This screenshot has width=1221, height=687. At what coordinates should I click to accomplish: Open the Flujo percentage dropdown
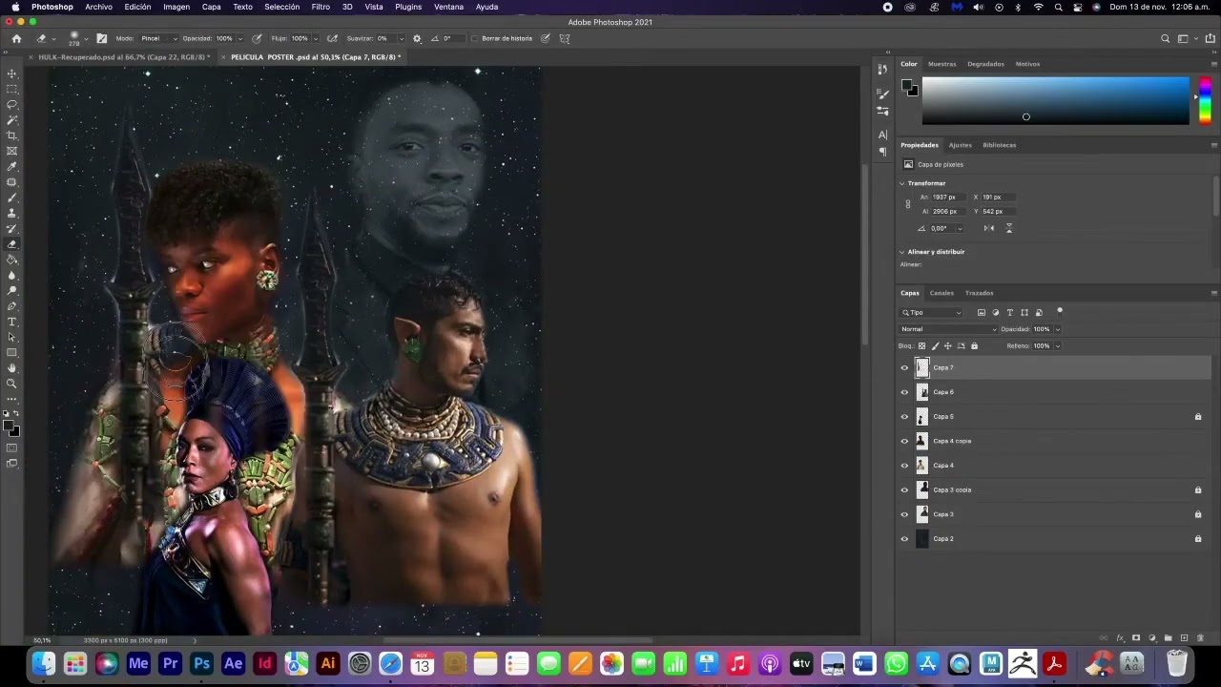[x=315, y=38]
